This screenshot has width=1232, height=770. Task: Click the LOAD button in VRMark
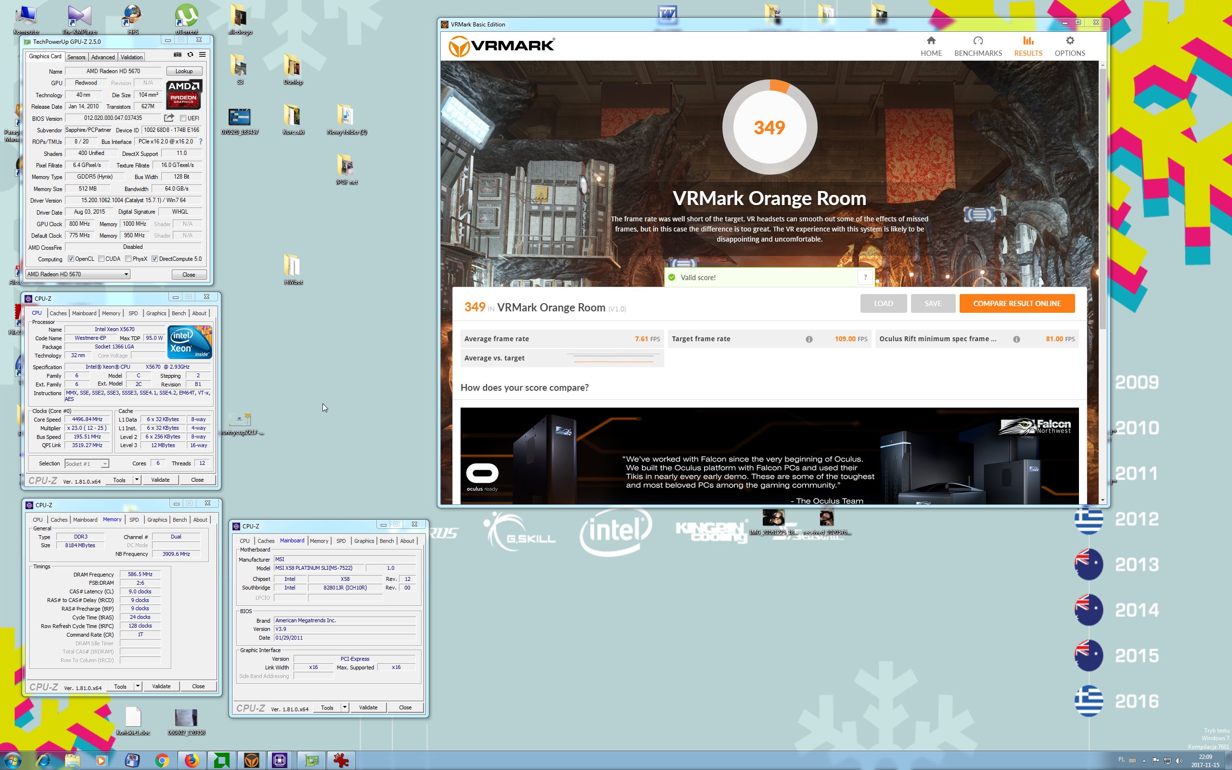883,304
